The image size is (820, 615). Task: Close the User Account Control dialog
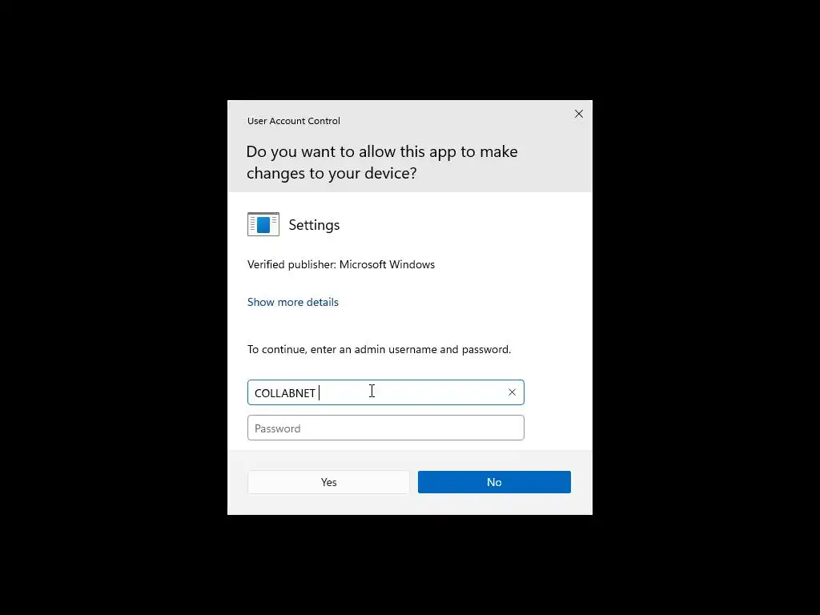point(578,114)
